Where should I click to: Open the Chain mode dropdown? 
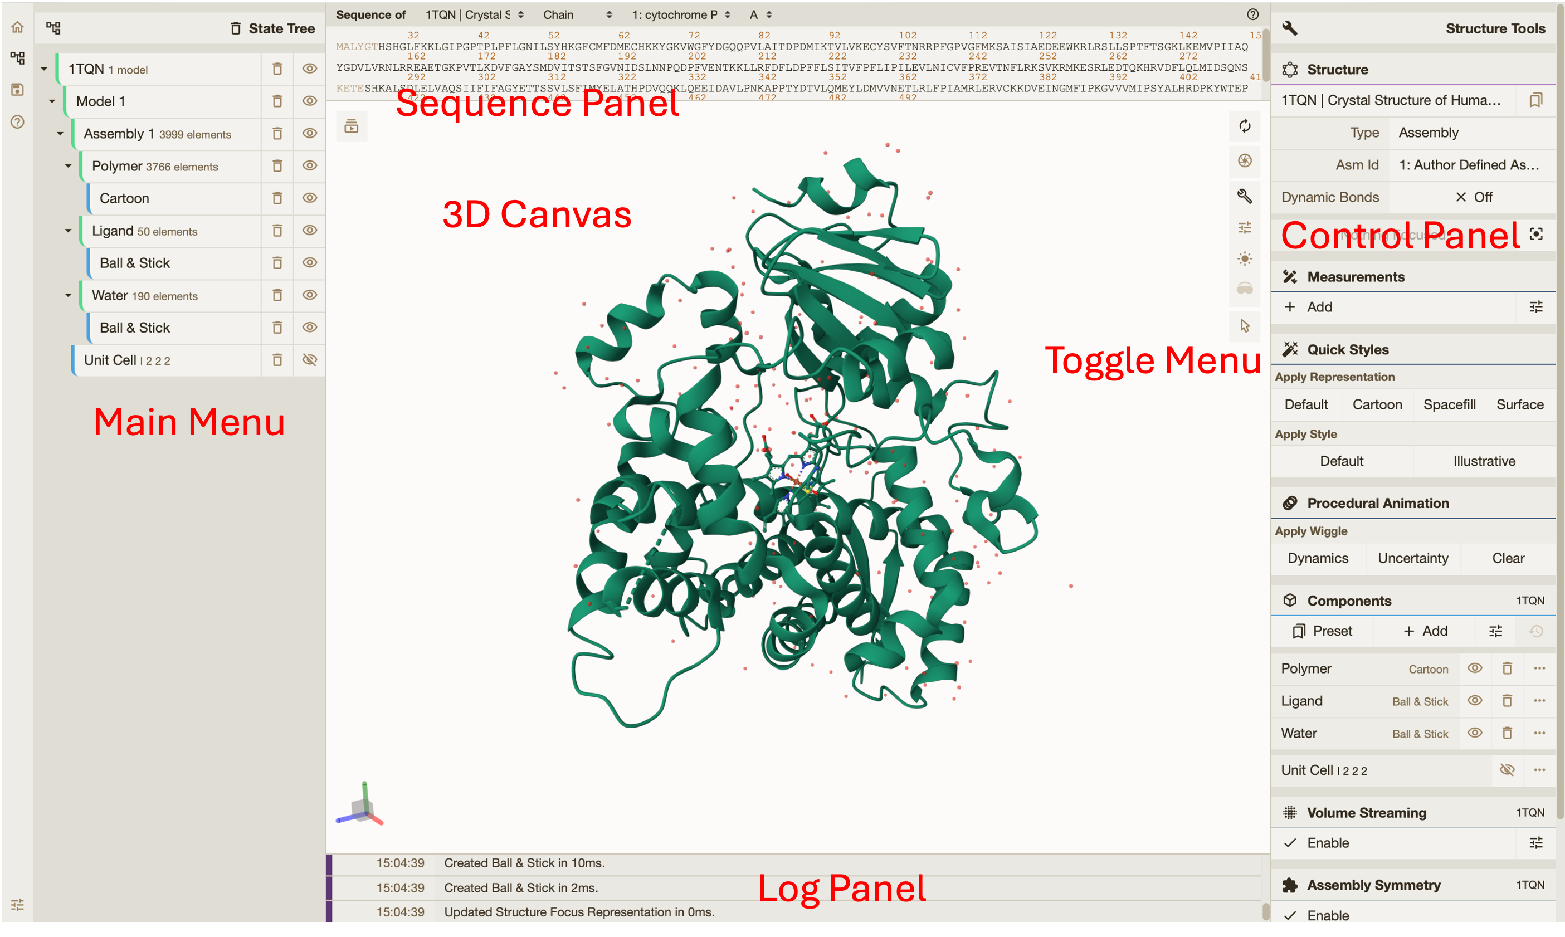(x=577, y=14)
